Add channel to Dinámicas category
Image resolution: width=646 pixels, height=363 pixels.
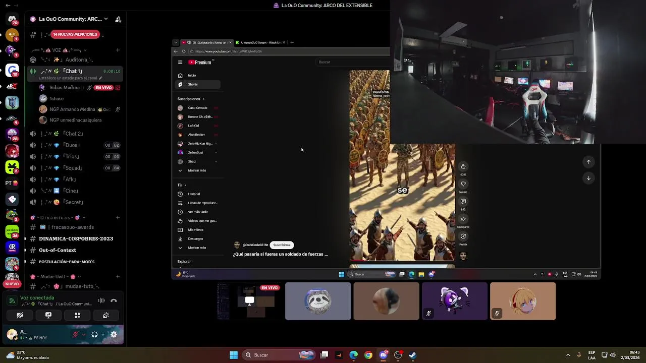118,218
